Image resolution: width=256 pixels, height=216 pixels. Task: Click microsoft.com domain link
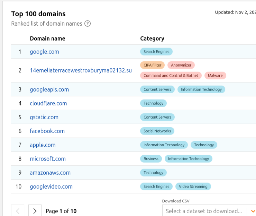[48, 159]
